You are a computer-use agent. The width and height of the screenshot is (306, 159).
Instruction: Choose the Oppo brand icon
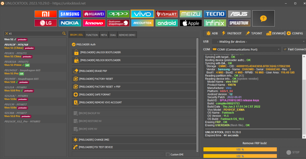pyautogui.click(x=118, y=14)
